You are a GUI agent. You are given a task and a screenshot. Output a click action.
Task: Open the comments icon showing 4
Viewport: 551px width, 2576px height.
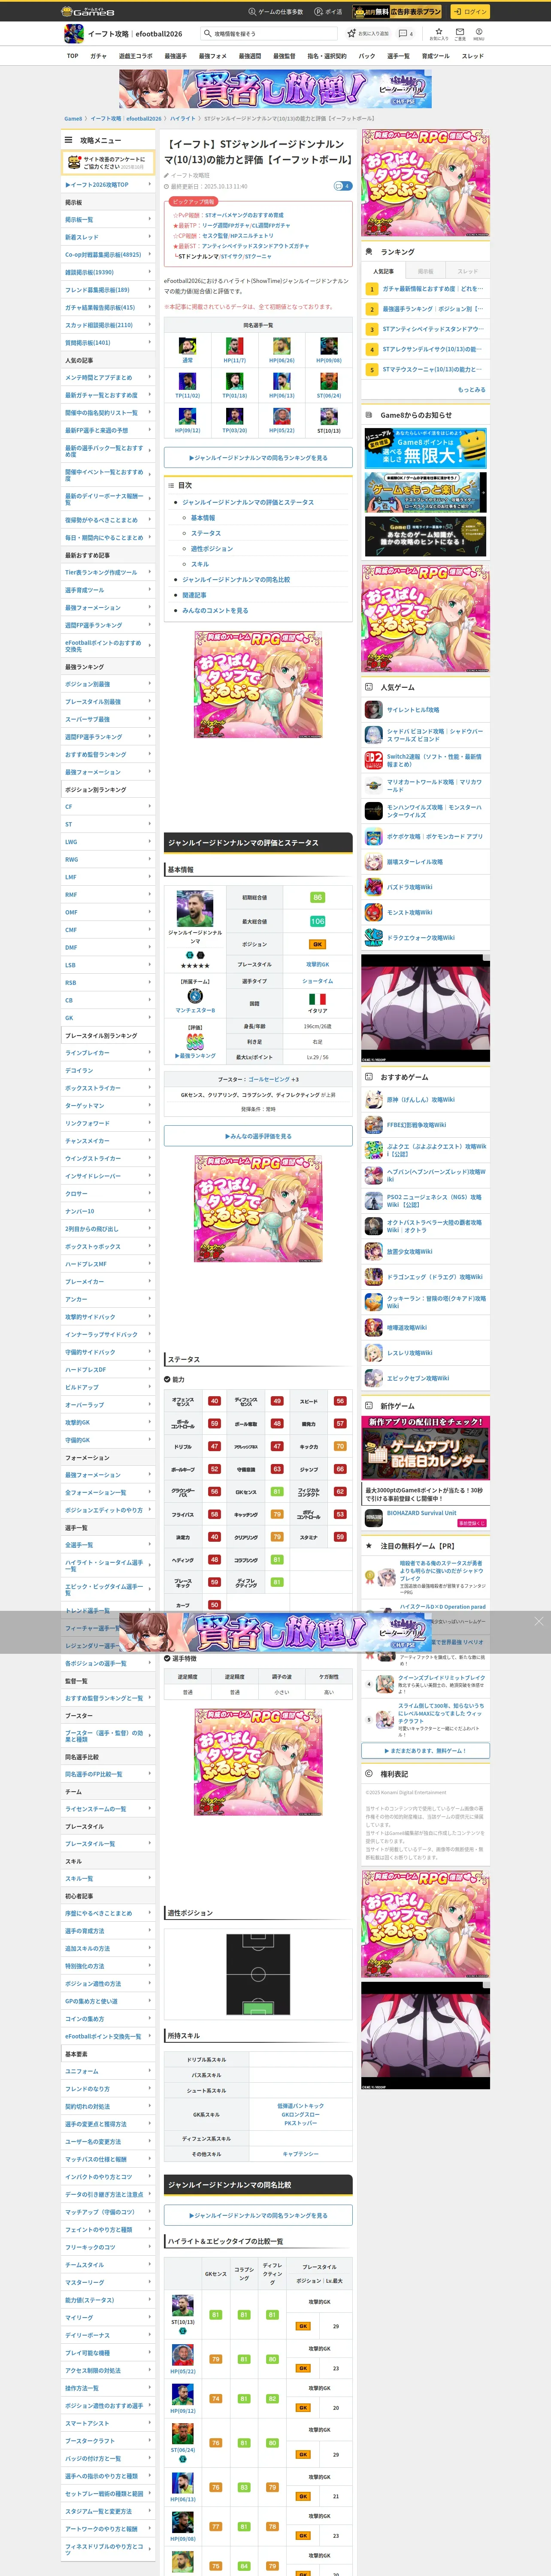pyautogui.click(x=405, y=33)
